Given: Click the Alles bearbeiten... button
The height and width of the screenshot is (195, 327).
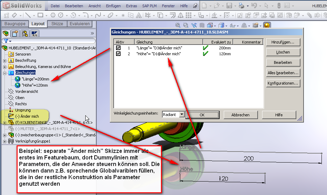Looking at the screenshot, I should [283, 73].
